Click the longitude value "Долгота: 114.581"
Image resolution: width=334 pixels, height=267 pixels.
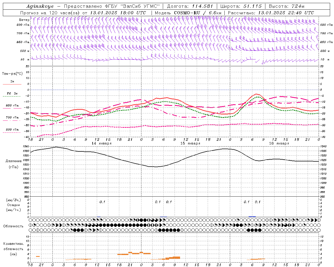tap(190, 6)
